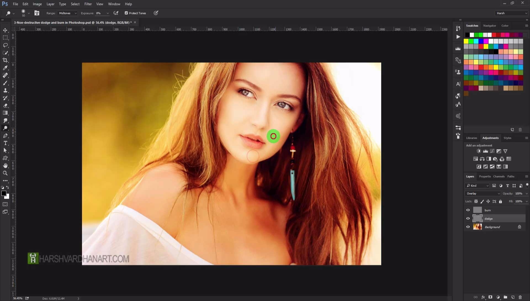Select the Dodge tool in toolbar
The width and height of the screenshot is (530, 301).
coord(5,128)
